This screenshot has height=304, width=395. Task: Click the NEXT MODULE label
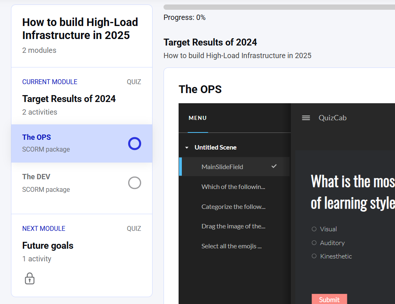[44, 228]
